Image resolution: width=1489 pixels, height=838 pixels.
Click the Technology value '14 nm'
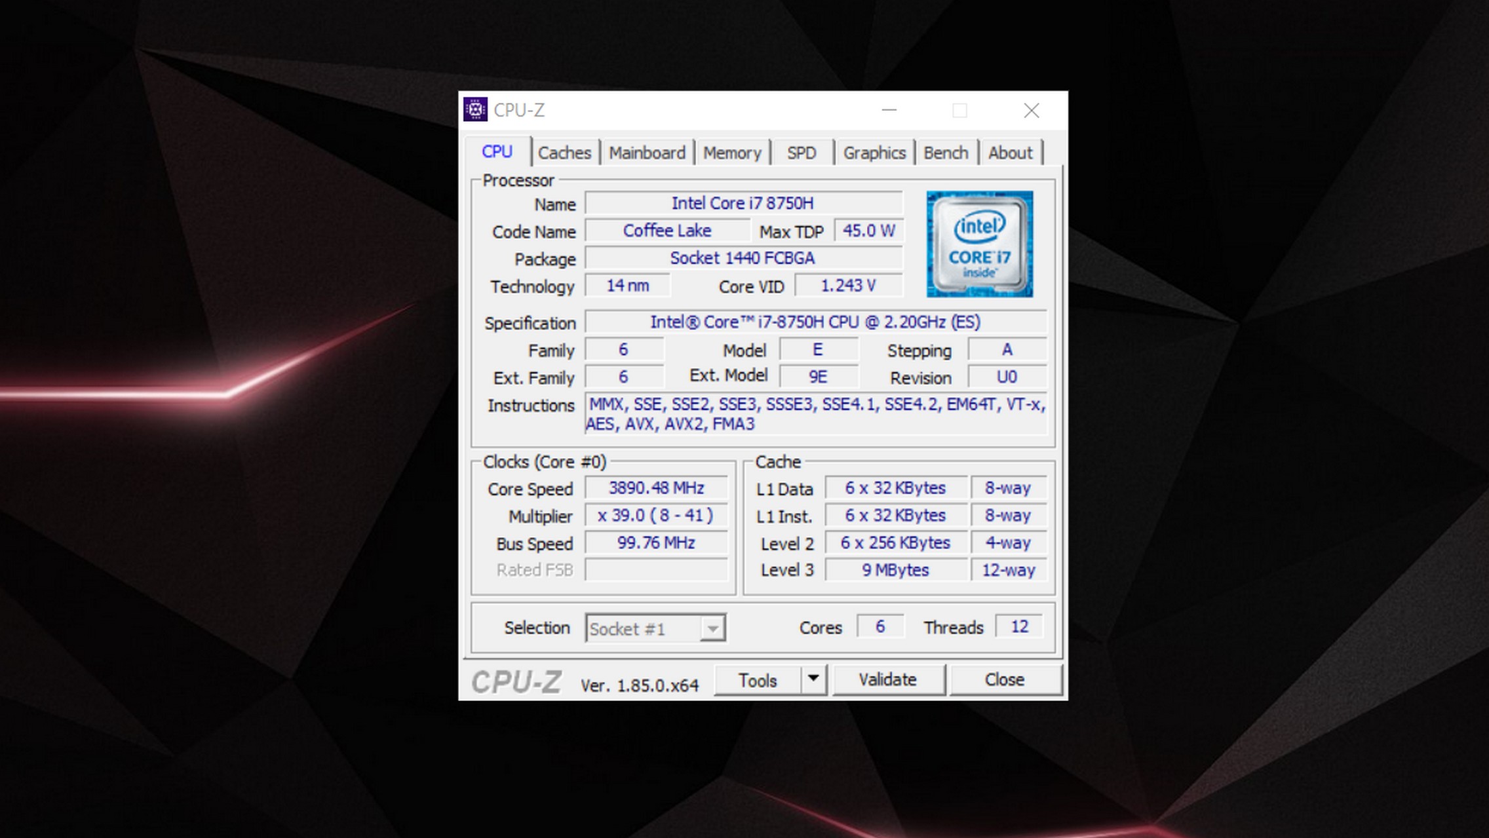pos(627,286)
